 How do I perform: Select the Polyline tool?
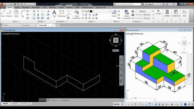[x=9, y=13]
